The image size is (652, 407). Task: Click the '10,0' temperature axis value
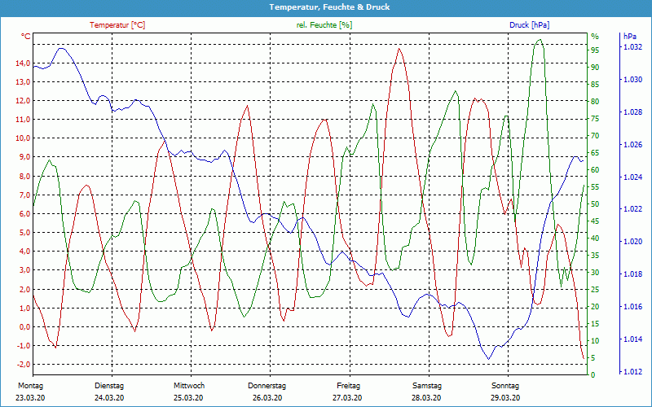point(23,138)
